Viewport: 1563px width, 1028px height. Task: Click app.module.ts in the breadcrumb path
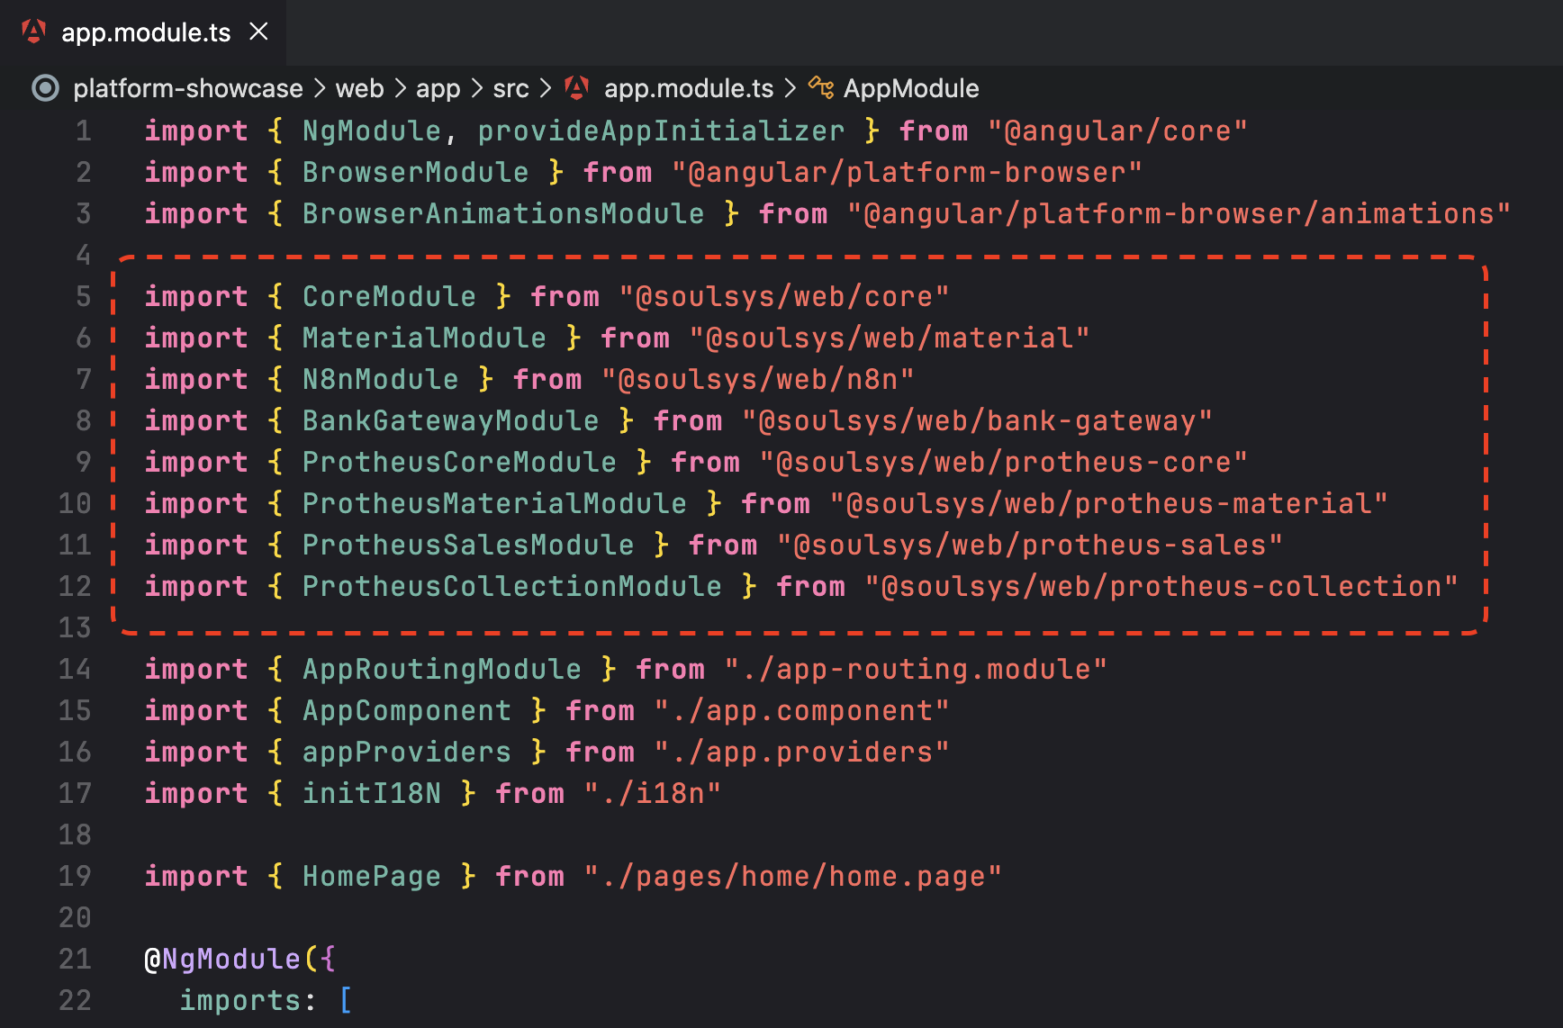coord(690,87)
